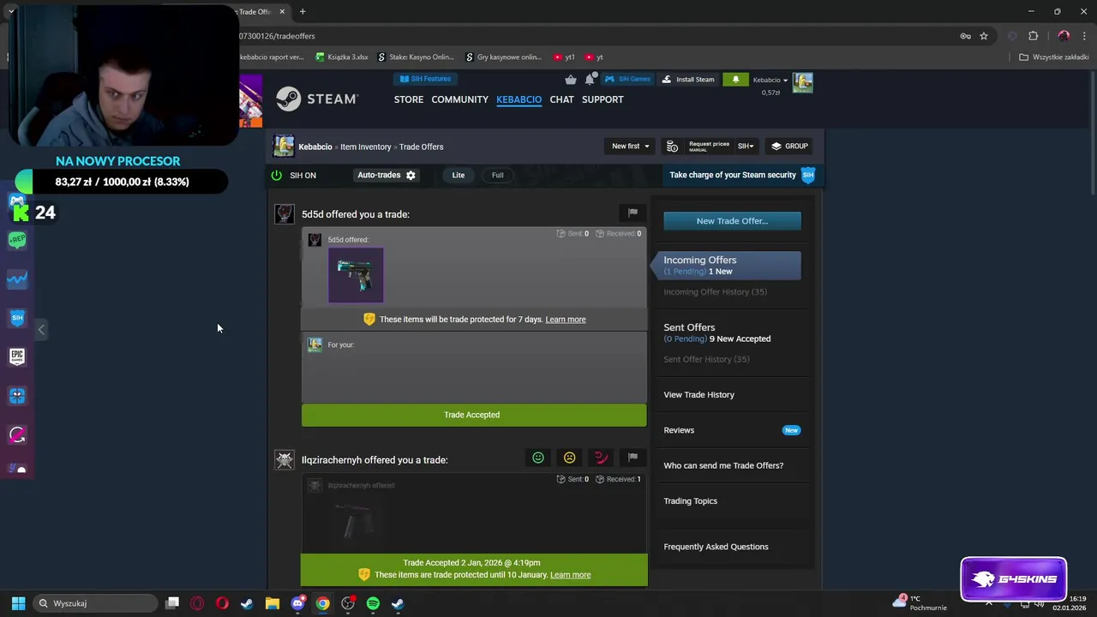Open the STORE menu
Image resolution: width=1097 pixels, height=617 pixels.
pyautogui.click(x=409, y=99)
